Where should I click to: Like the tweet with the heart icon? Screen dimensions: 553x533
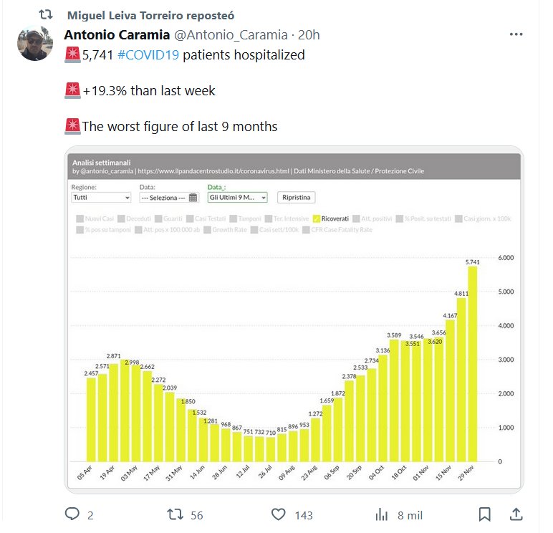click(x=280, y=514)
